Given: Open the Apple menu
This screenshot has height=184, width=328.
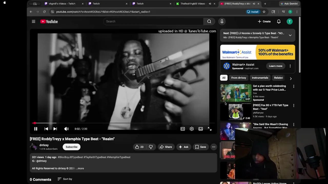Looking at the screenshot, I should point(5,3).
